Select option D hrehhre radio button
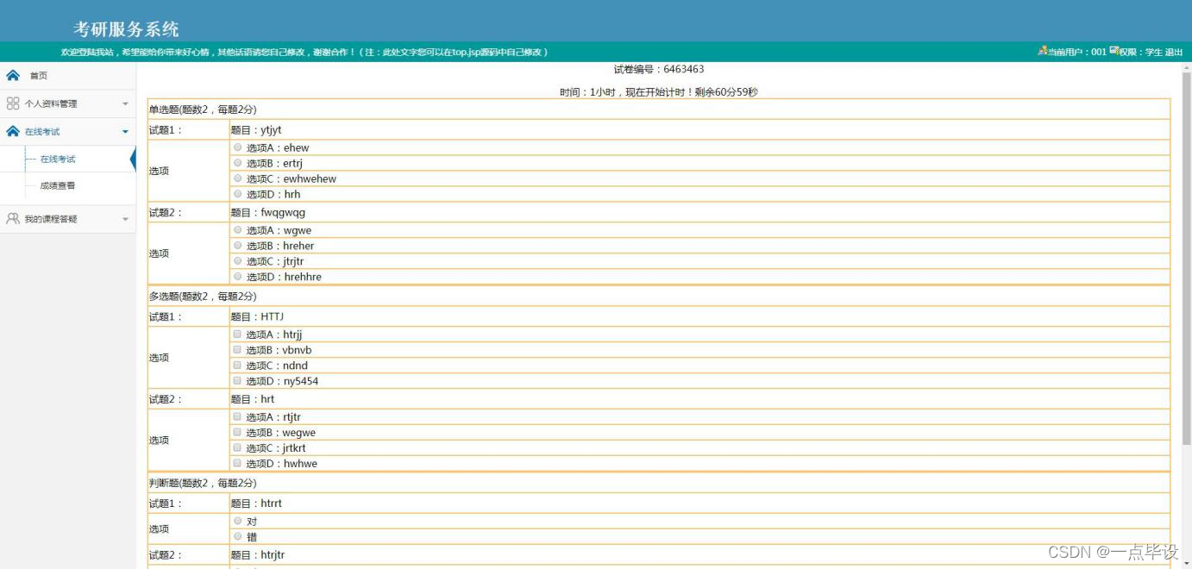 tap(238, 277)
